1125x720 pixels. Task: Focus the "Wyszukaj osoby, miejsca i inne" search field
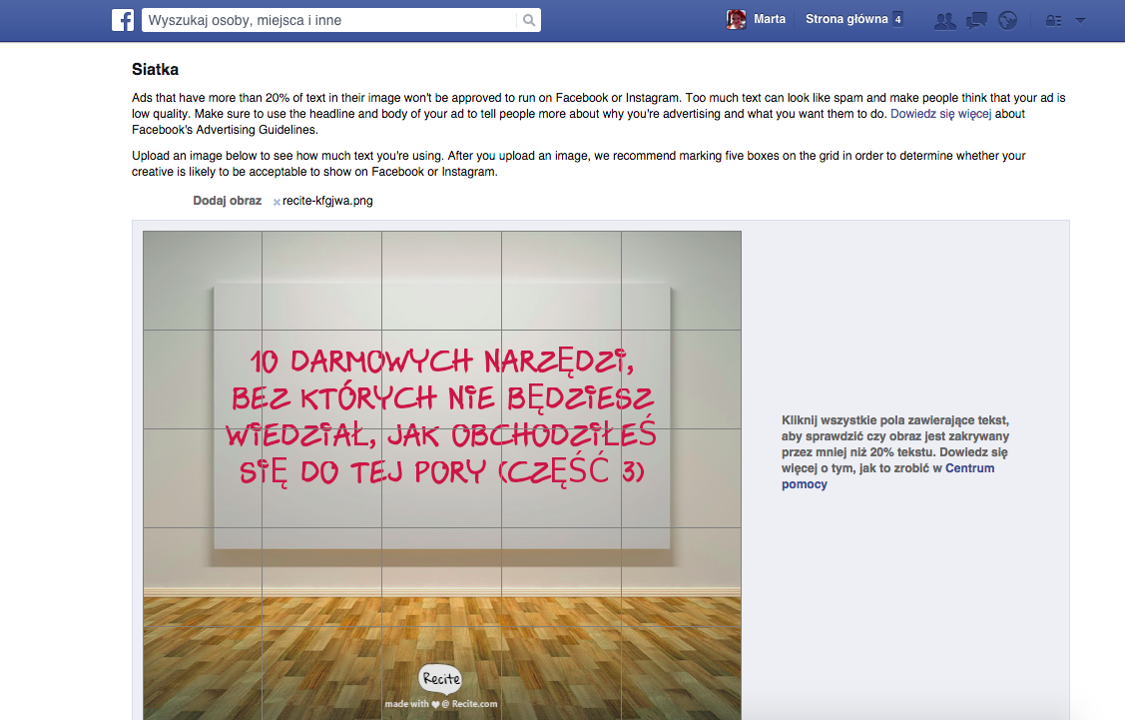click(x=329, y=20)
